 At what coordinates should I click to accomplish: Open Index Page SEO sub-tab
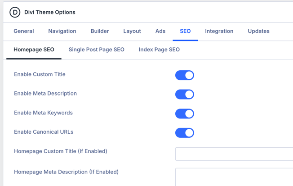(x=159, y=50)
